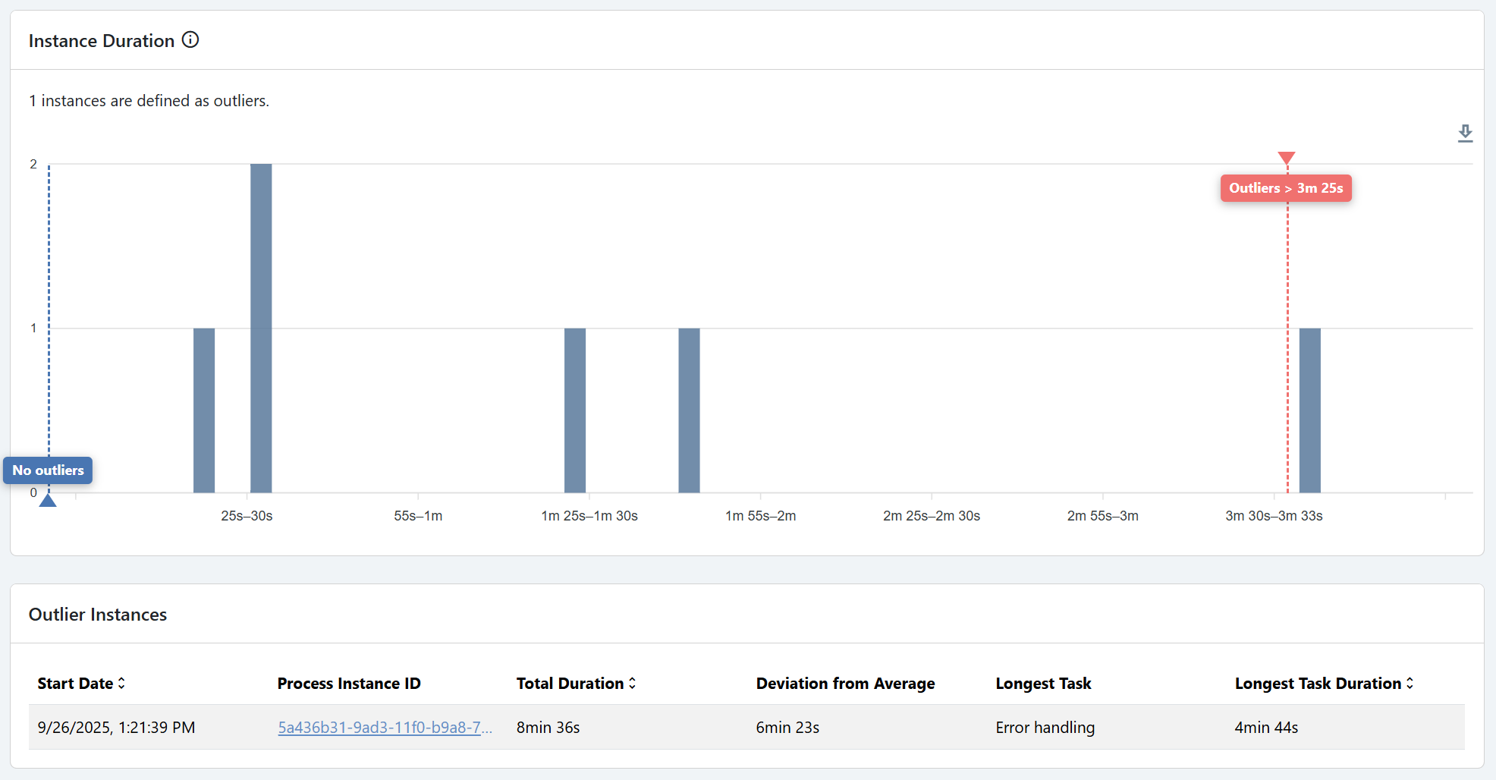The width and height of the screenshot is (1496, 780).
Task: Click the first histogram bar left of 25s–30s
Action: tap(204, 410)
